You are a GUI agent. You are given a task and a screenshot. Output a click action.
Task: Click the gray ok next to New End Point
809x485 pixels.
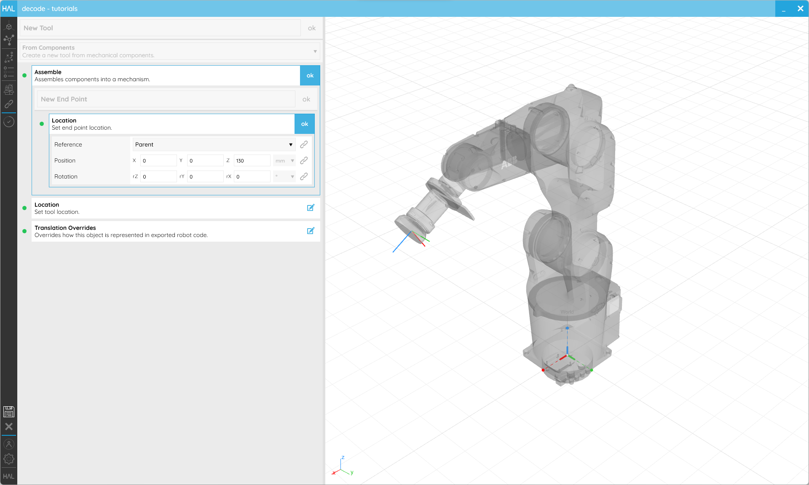(x=306, y=99)
